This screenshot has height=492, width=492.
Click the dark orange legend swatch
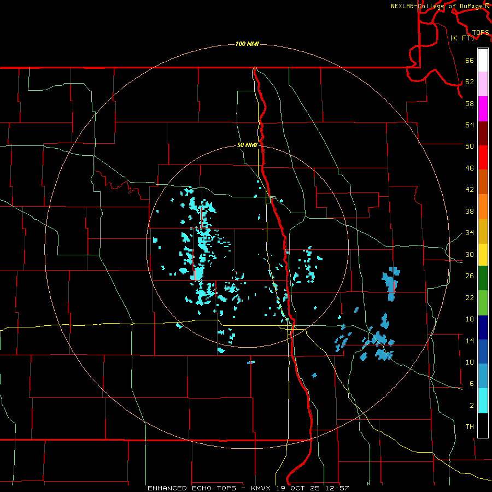point(483,182)
